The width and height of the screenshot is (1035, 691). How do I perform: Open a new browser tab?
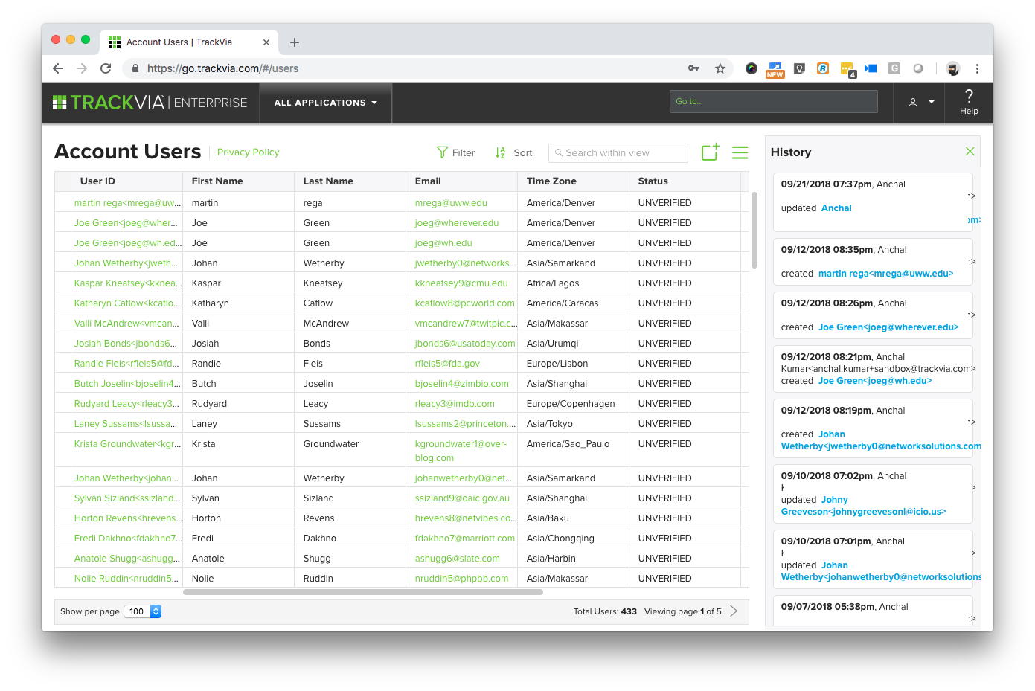click(295, 42)
